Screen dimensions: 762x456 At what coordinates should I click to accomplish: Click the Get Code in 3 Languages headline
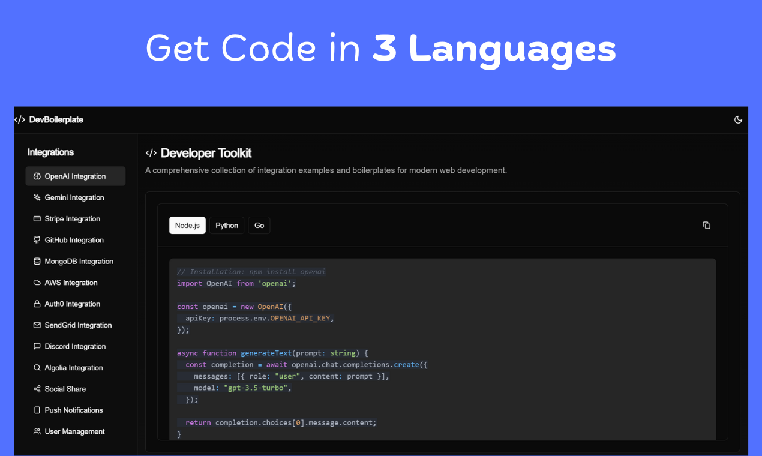pos(381,49)
